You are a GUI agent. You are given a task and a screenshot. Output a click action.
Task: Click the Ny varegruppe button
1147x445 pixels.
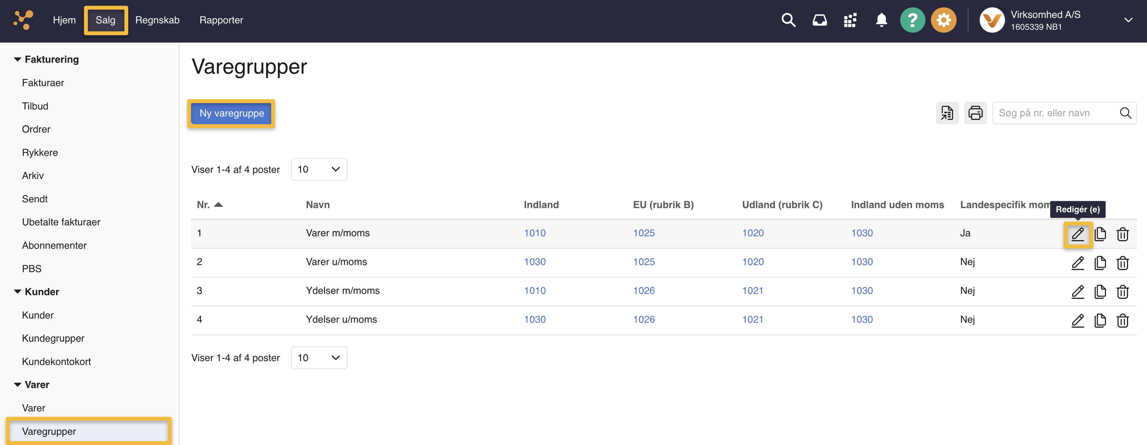[231, 113]
